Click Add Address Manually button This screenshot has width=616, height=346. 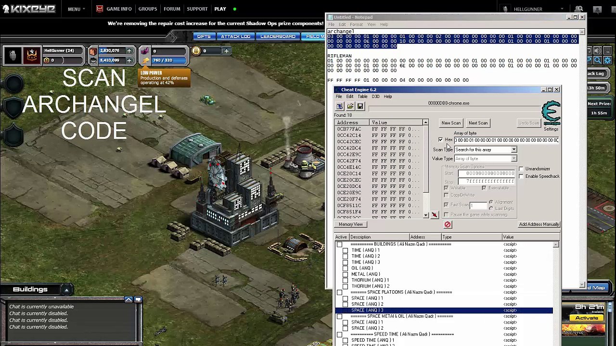539,224
